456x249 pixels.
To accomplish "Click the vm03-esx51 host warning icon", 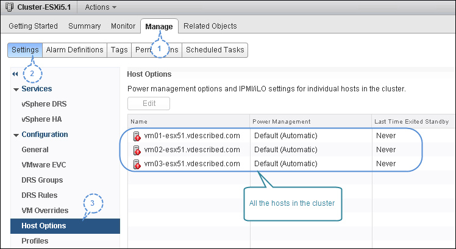I will (137, 164).
